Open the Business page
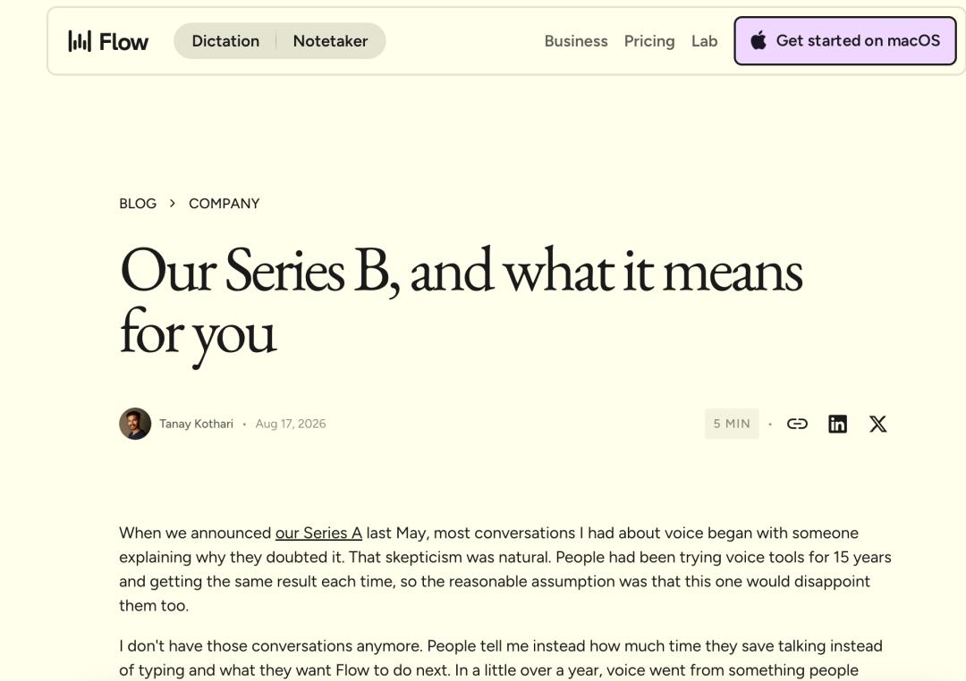This screenshot has height=681, width=966. [x=576, y=41]
